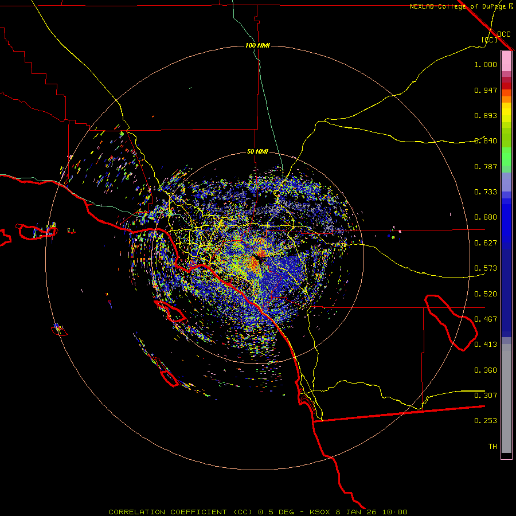Select the 0.947 scale value
Screen dimensions: 516x516
[x=486, y=90]
